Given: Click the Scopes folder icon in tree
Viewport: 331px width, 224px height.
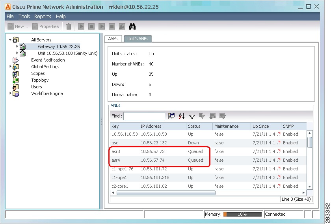Looking at the screenshot, I should [x=16, y=73].
